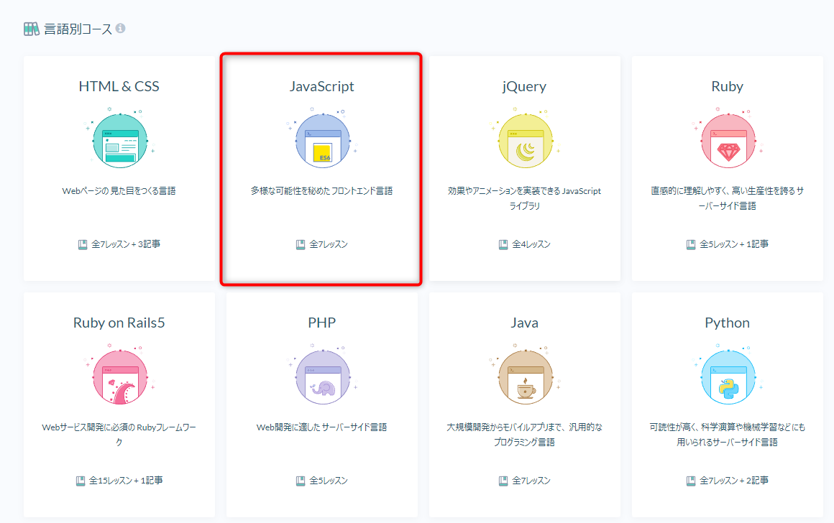Click the text Web開発に適したサーバーサイド言語

pos(322,427)
